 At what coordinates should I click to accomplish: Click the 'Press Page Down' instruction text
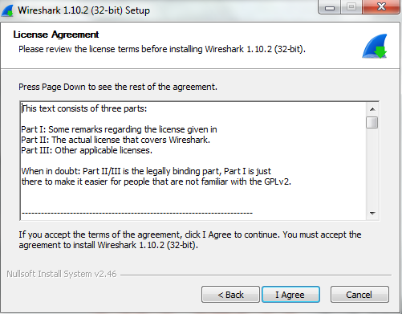coord(118,87)
